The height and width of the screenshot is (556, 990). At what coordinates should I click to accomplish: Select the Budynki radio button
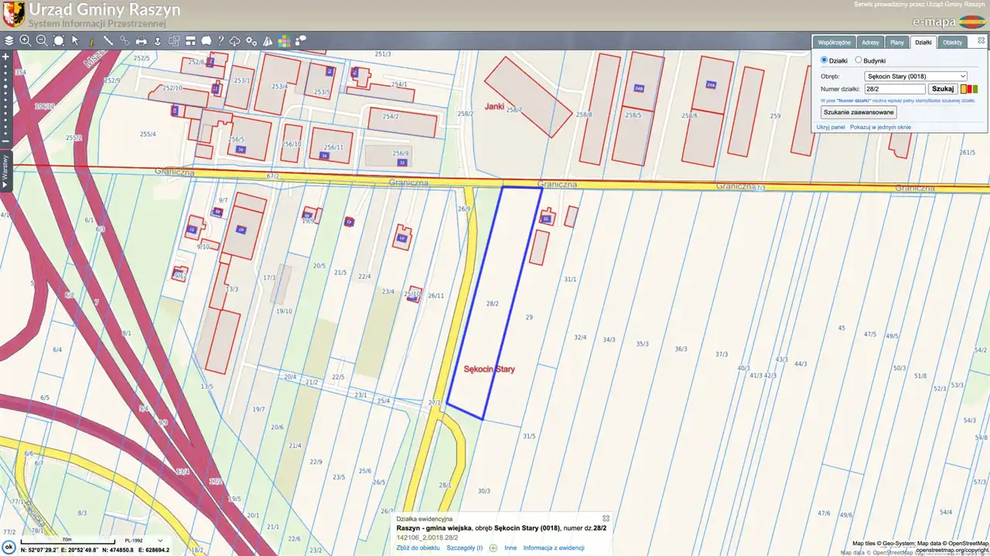click(859, 60)
